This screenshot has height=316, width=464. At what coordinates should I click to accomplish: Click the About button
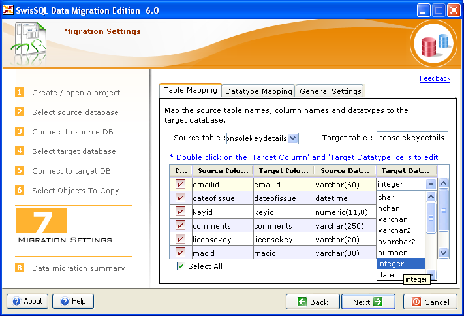tap(27, 302)
